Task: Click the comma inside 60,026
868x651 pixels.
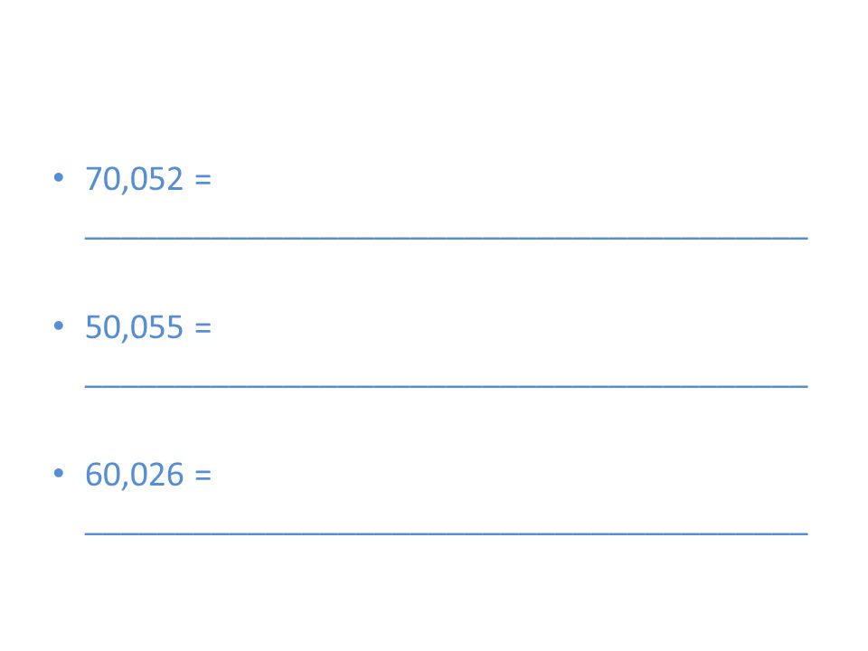Action: pos(125,485)
